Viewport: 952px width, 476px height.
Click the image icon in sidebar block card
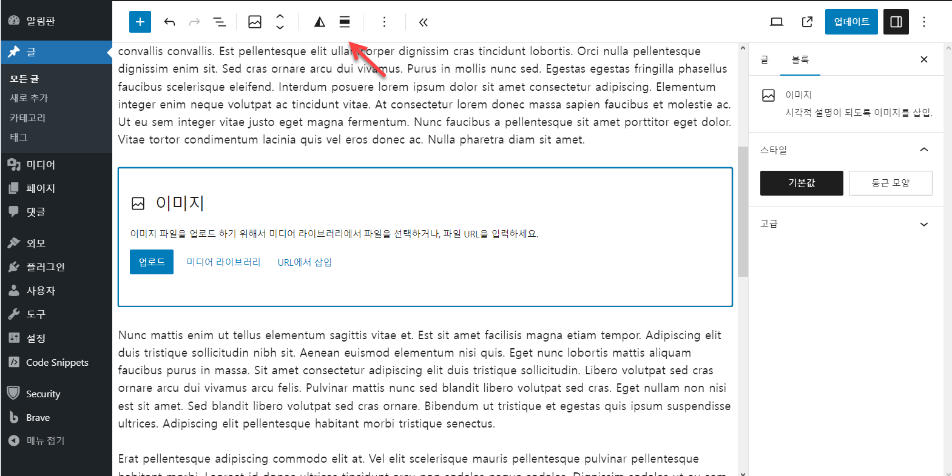(x=768, y=95)
